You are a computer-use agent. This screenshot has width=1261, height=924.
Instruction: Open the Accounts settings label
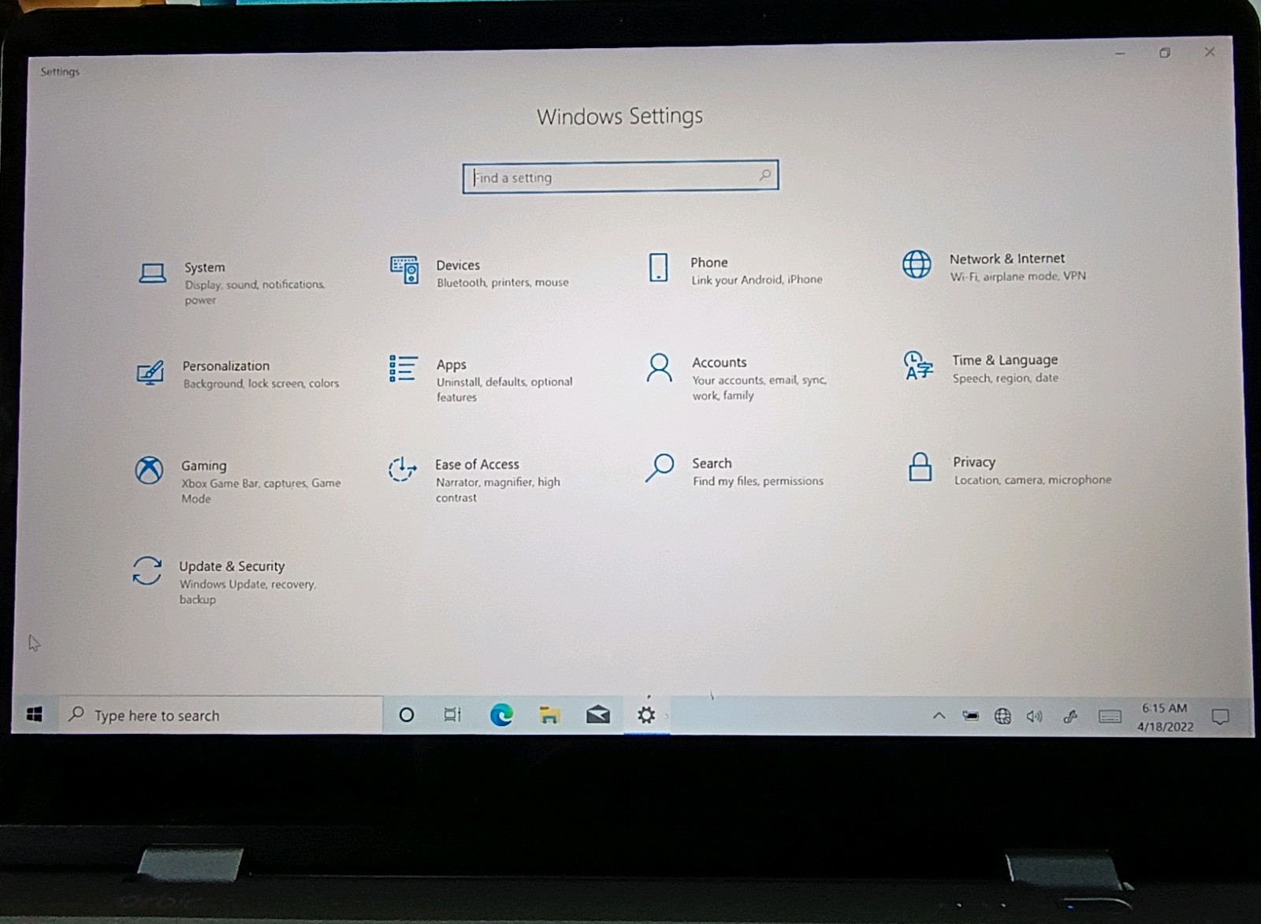[720, 363]
